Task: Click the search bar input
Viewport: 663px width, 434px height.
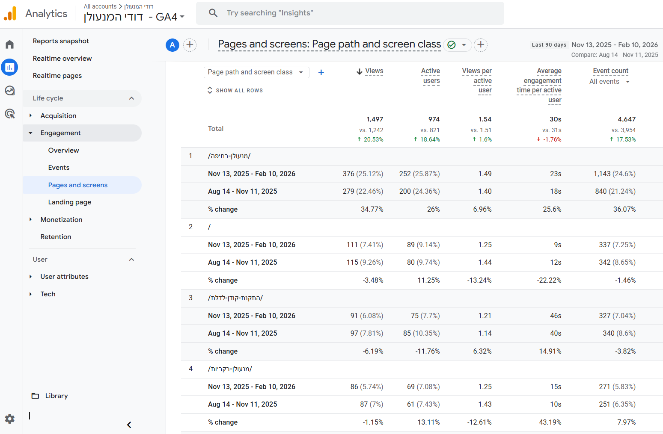Action: [350, 13]
